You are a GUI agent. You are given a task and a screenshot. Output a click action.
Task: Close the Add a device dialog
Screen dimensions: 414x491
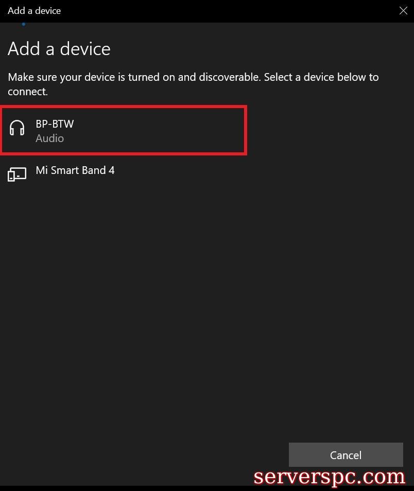point(403,11)
